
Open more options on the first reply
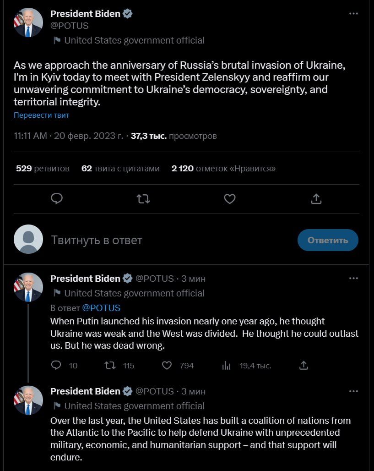coord(353,278)
